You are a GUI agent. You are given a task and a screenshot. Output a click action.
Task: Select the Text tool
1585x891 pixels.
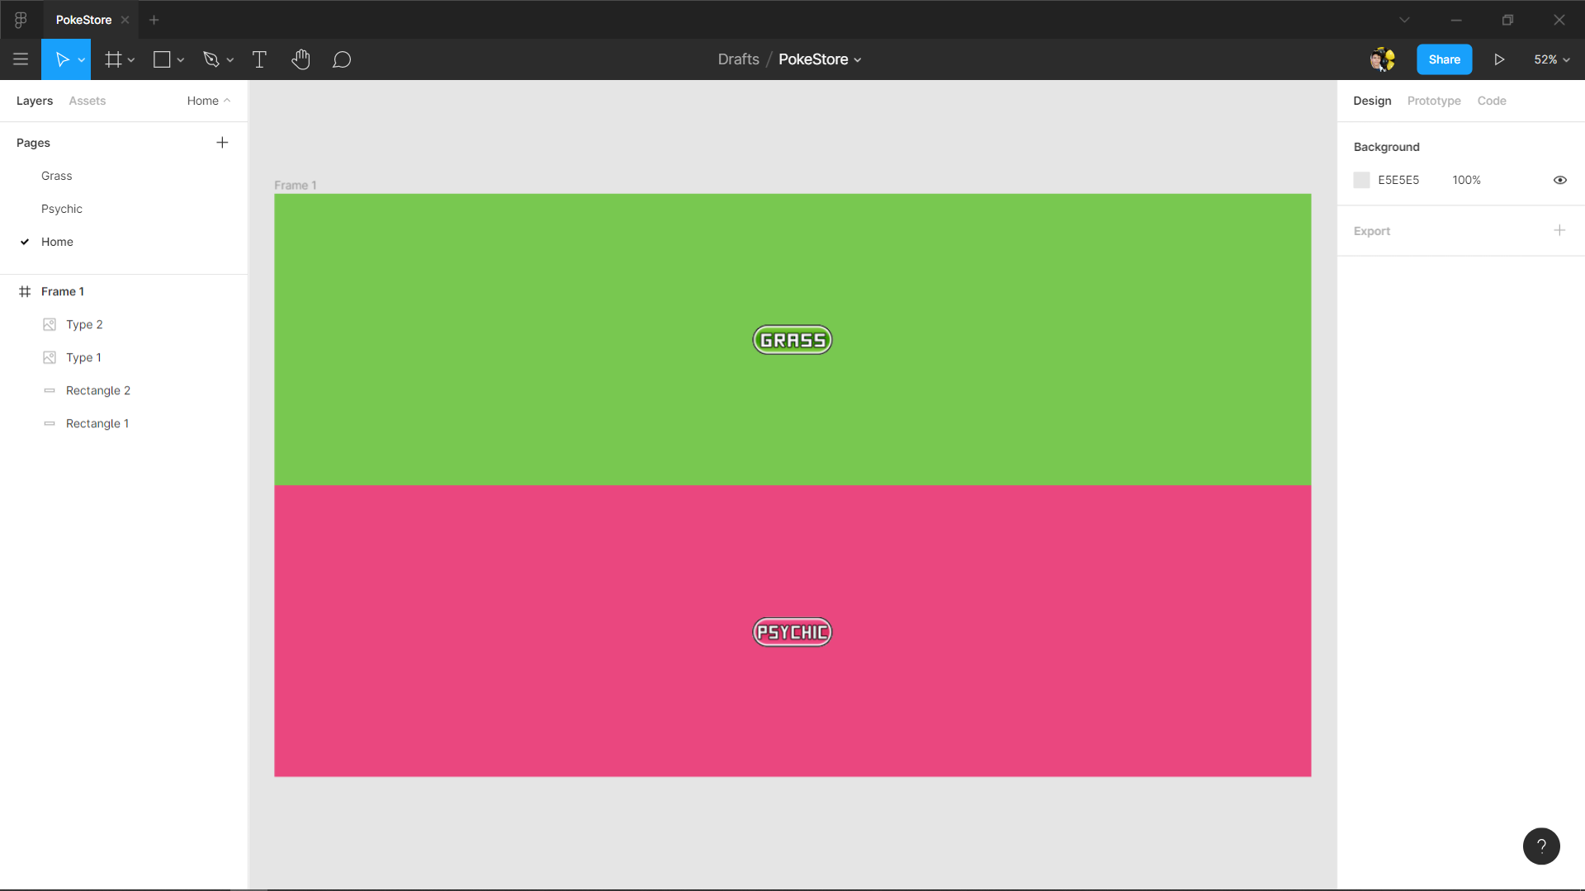click(259, 59)
